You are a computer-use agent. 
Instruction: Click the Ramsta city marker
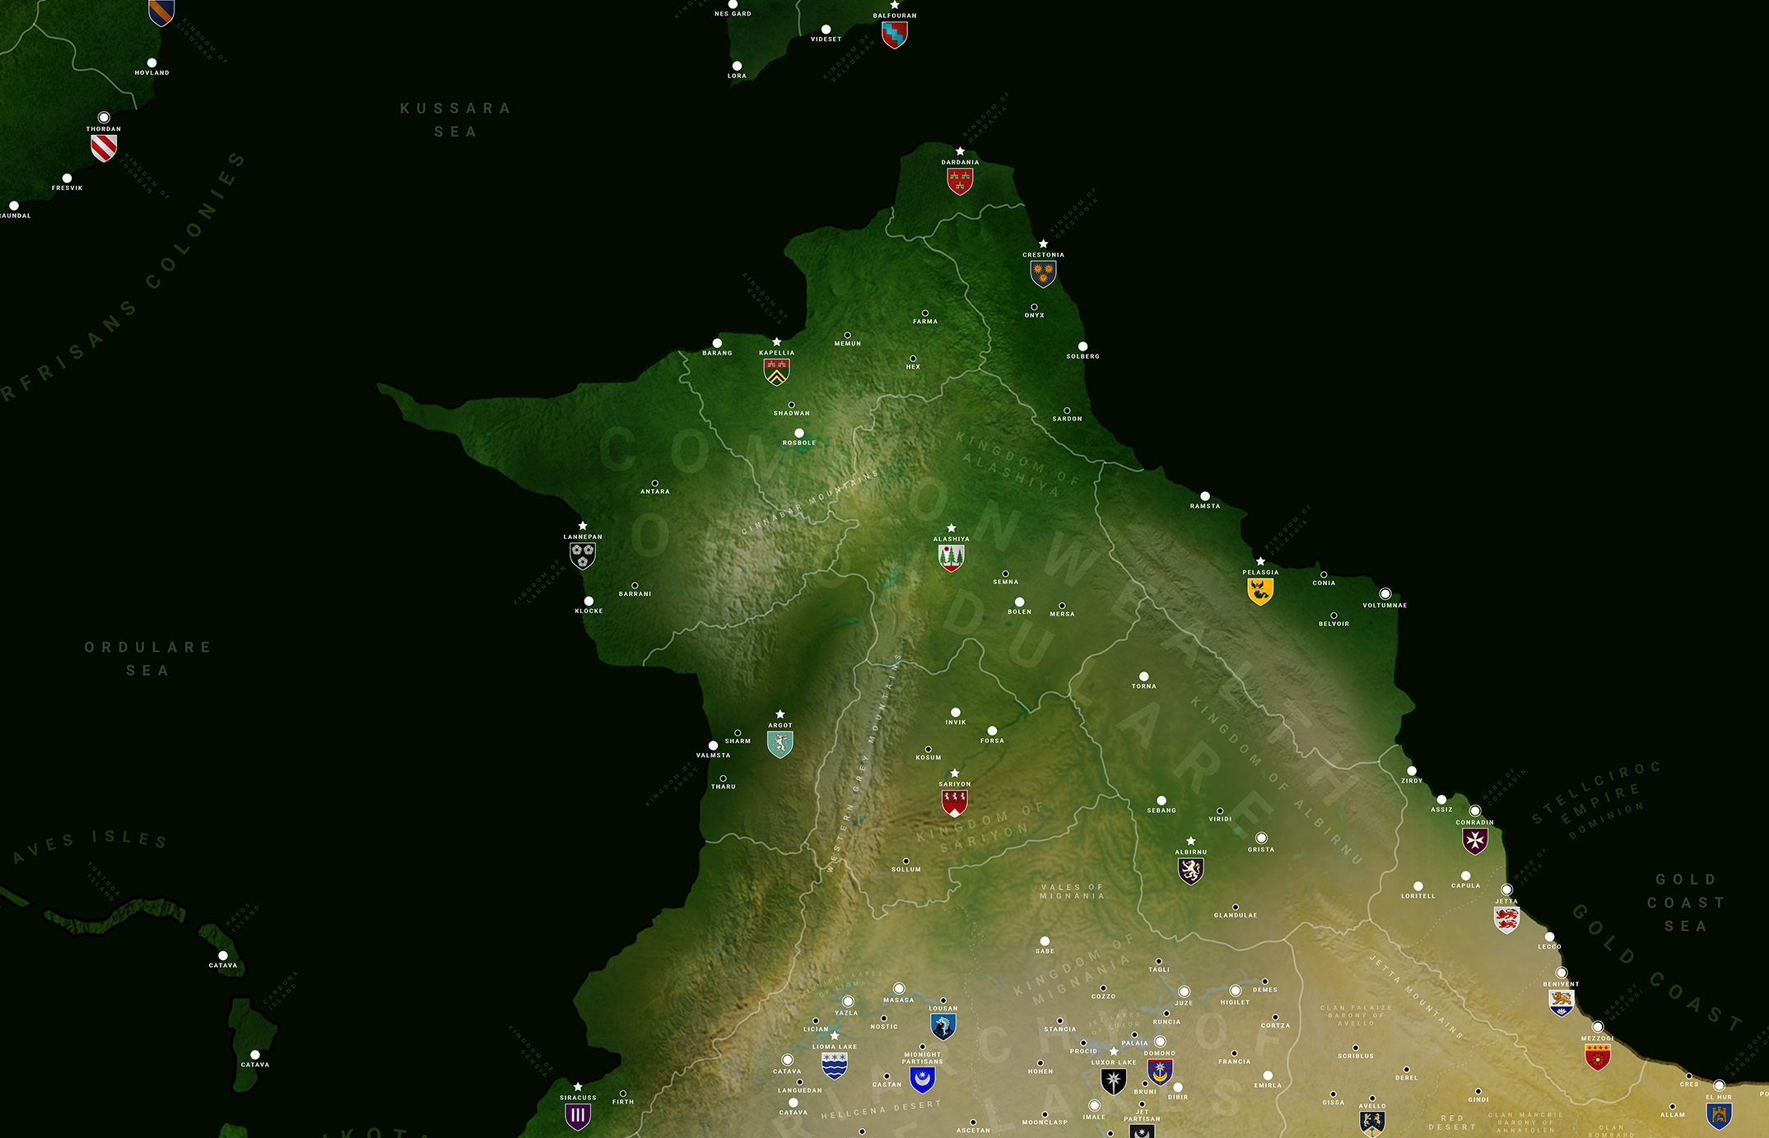pos(1205,496)
